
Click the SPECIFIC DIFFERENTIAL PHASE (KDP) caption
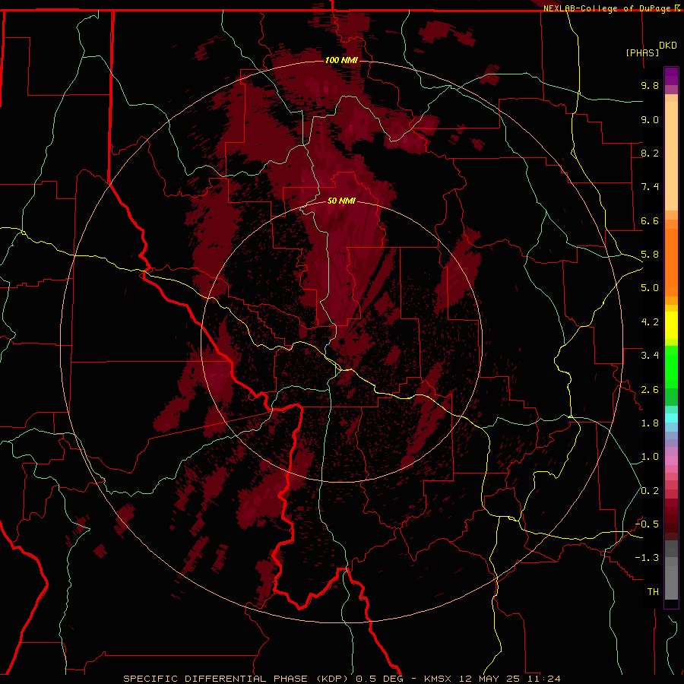[238, 679]
